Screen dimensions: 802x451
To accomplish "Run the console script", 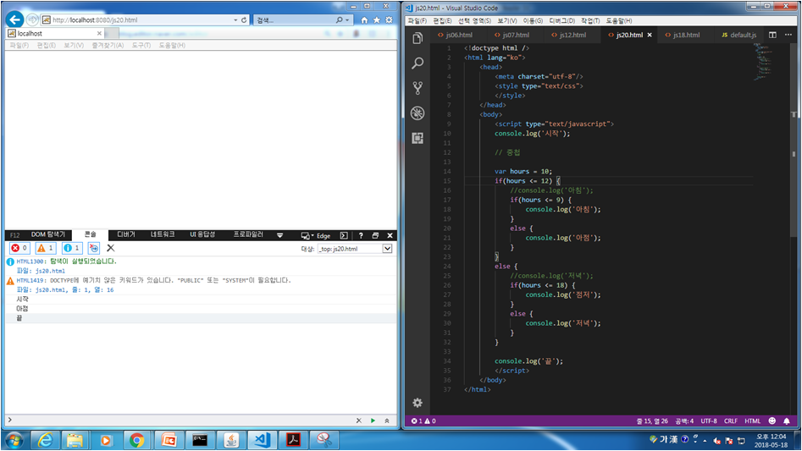I will pos(373,421).
